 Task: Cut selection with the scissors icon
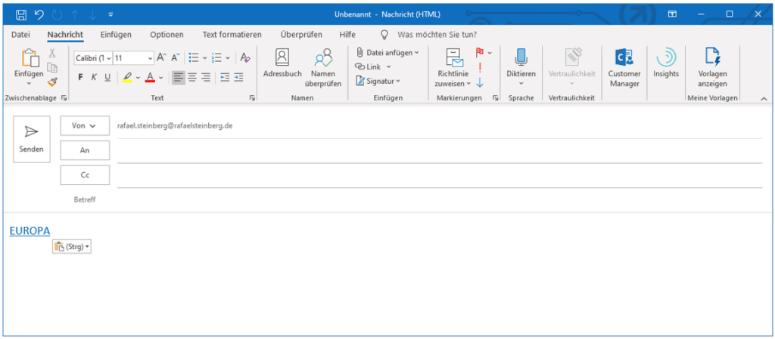[x=52, y=53]
